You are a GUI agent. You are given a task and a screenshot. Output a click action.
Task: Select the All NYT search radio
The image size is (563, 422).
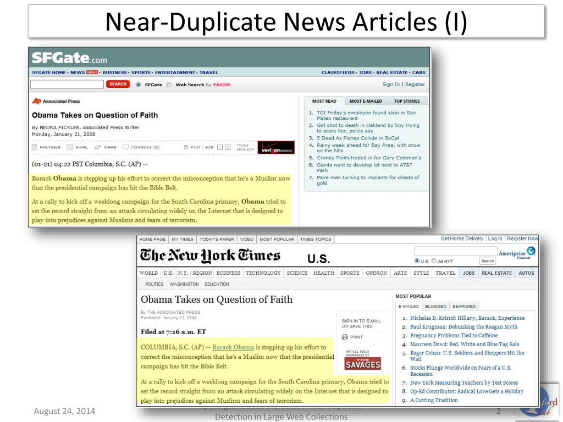(434, 261)
